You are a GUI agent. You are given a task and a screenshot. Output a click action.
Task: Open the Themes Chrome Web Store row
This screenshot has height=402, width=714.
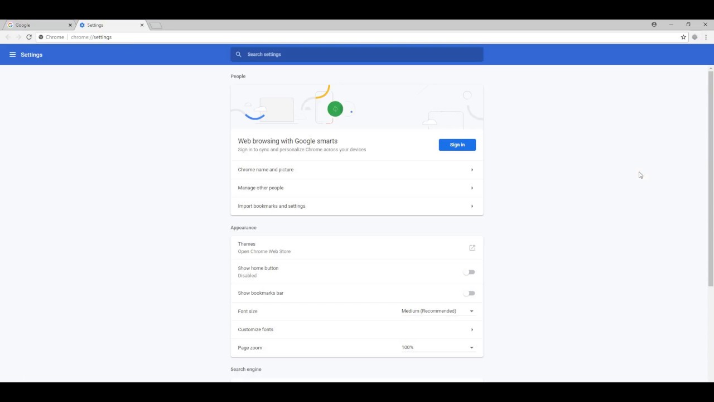[x=357, y=247]
